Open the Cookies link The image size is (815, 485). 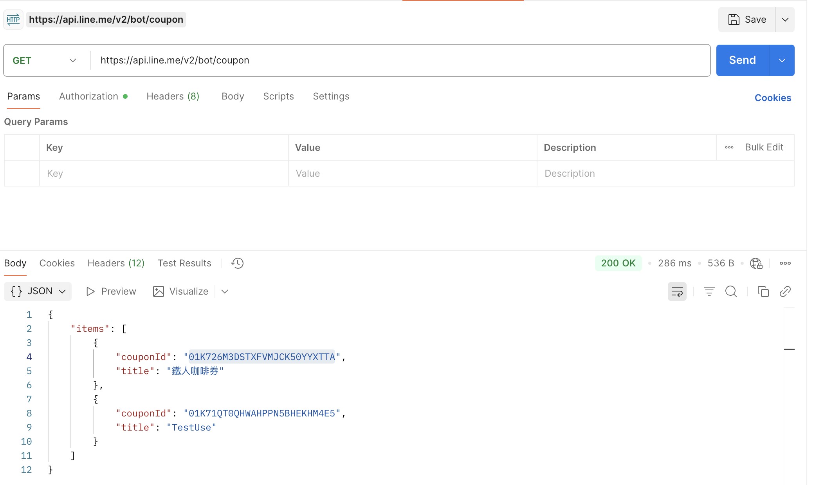point(773,98)
